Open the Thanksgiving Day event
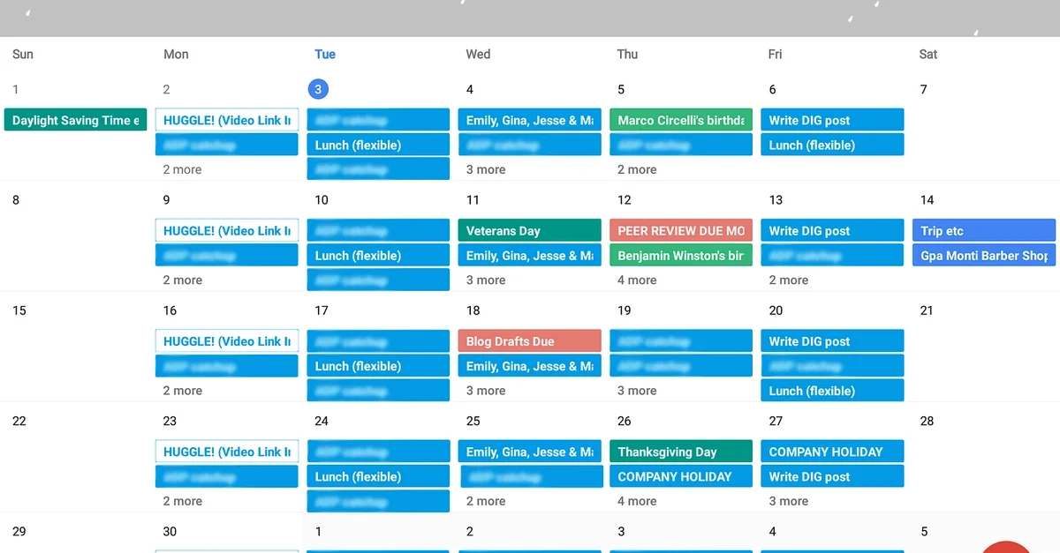 (680, 451)
